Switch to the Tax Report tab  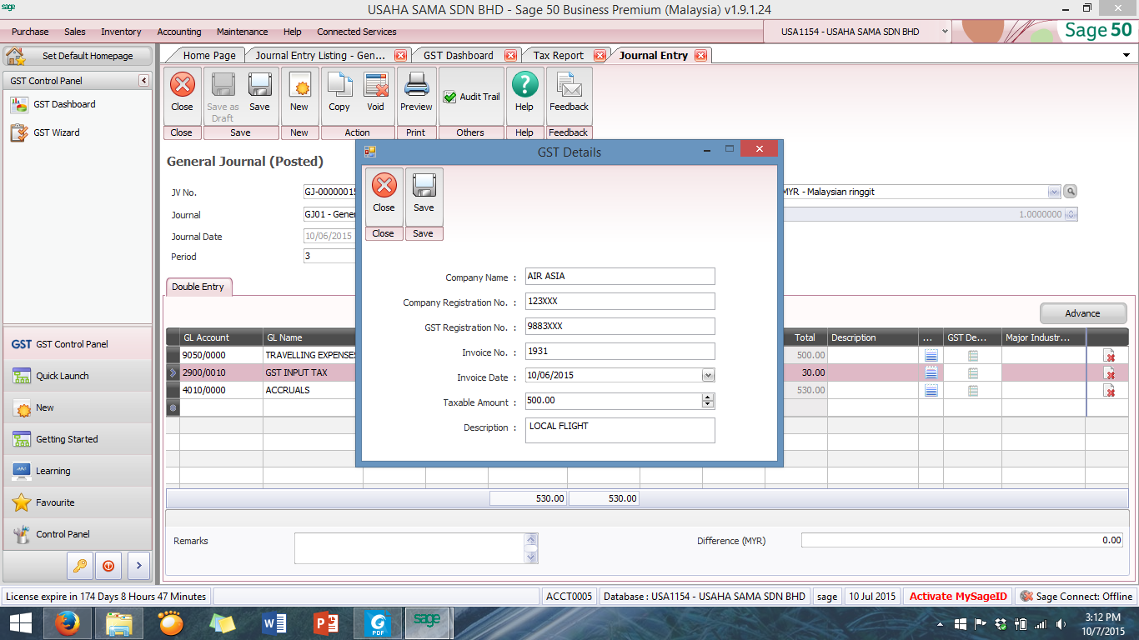click(559, 55)
